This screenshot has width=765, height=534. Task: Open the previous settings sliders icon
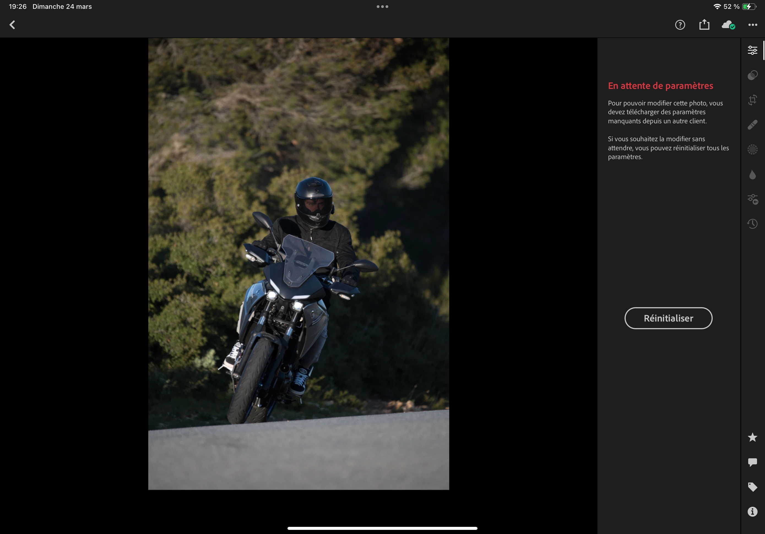coord(752,199)
